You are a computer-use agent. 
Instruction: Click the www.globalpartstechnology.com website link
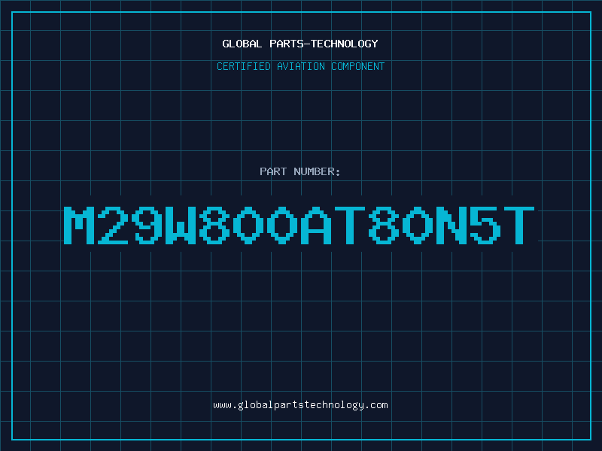point(300,405)
